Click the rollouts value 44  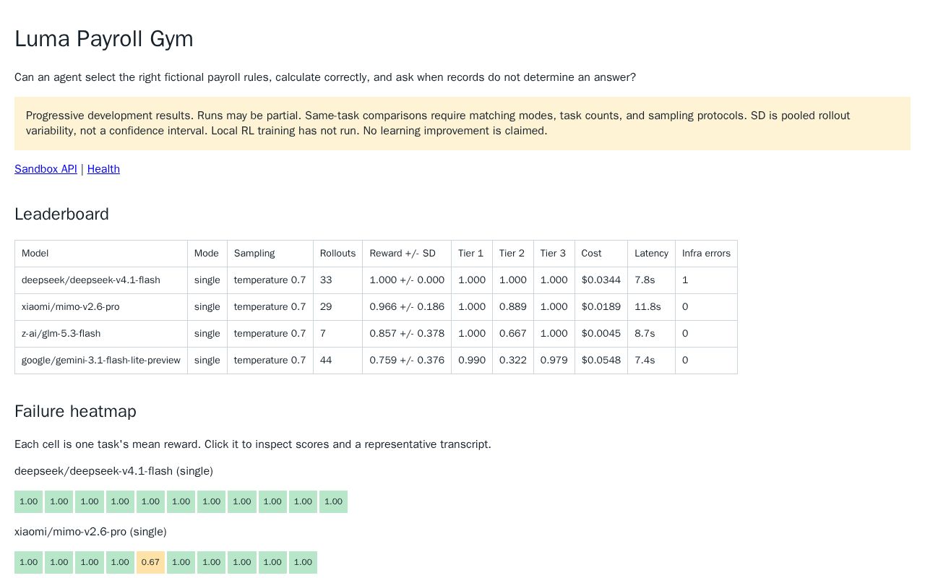pyautogui.click(x=326, y=361)
